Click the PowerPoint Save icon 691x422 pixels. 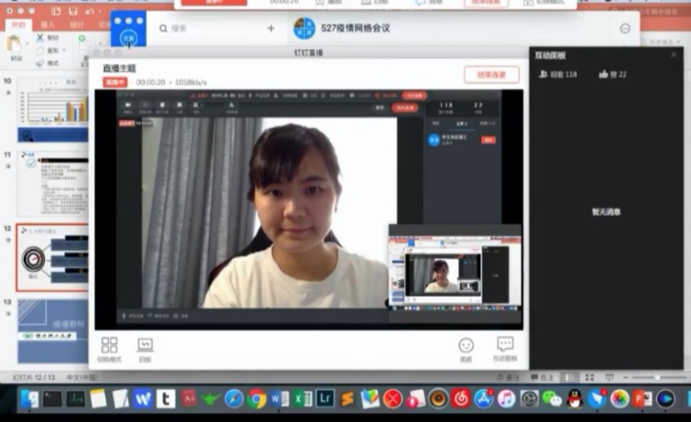pos(73,11)
